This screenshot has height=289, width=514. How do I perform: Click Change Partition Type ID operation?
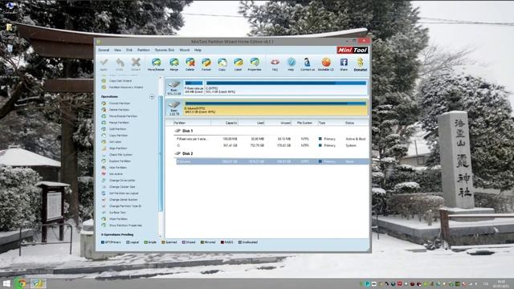[x=125, y=206]
